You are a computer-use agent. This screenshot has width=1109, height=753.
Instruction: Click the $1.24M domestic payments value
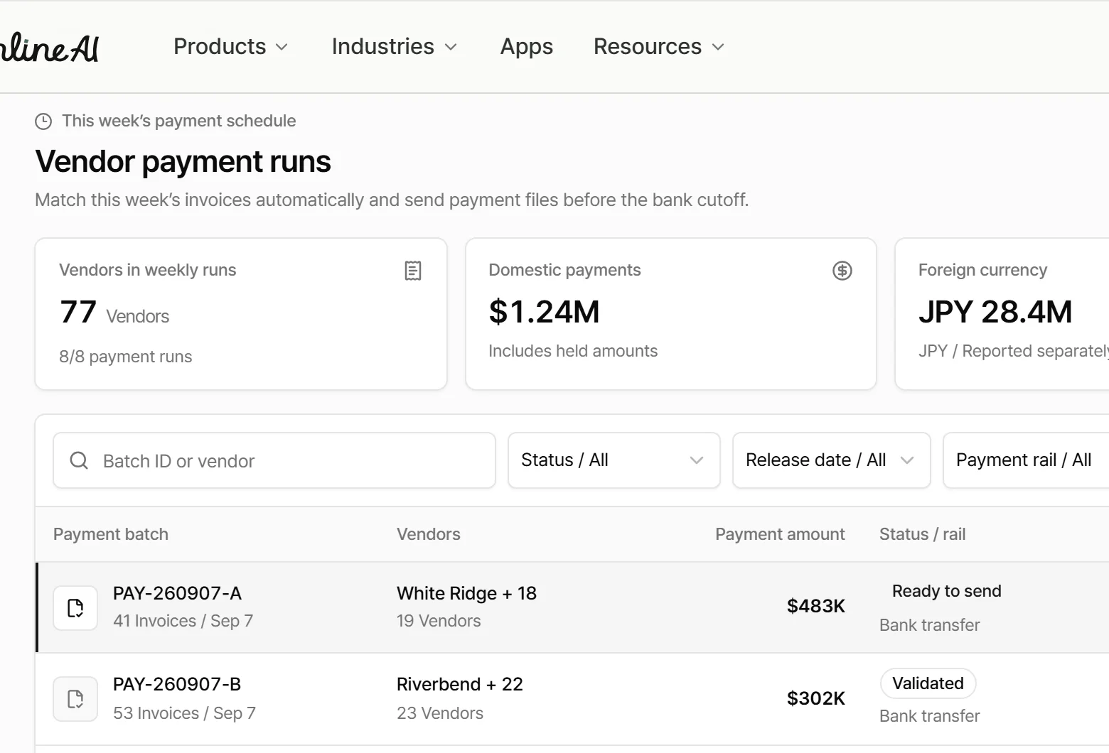[545, 312]
